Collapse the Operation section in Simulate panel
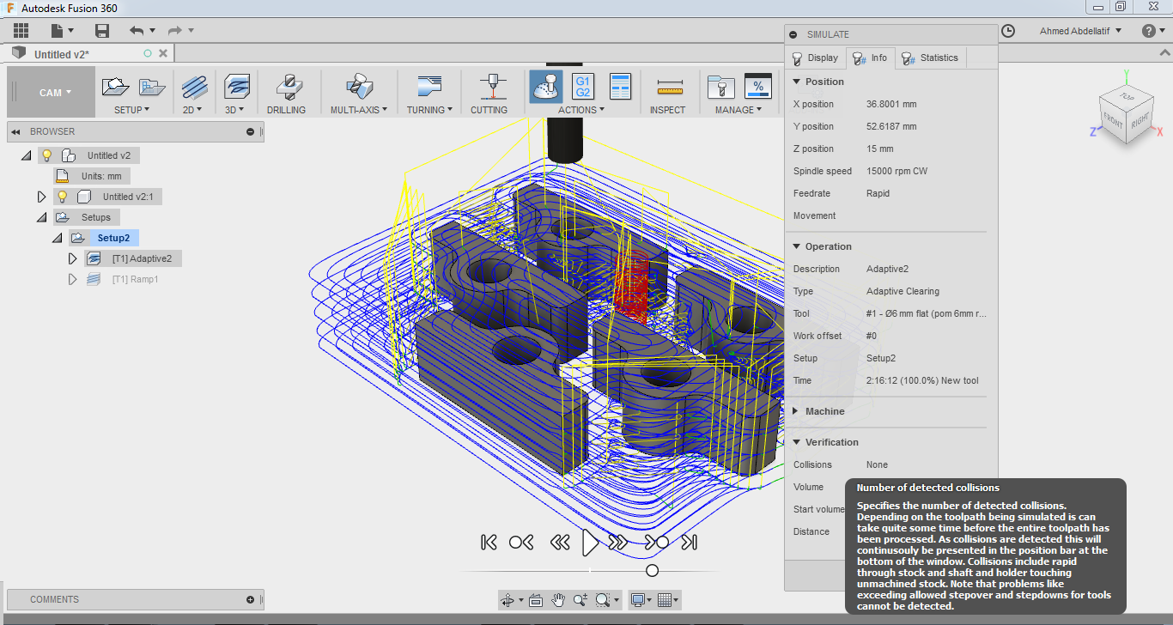Image resolution: width=1173 pixels, height=625 pixels. (x=797, y=246)
